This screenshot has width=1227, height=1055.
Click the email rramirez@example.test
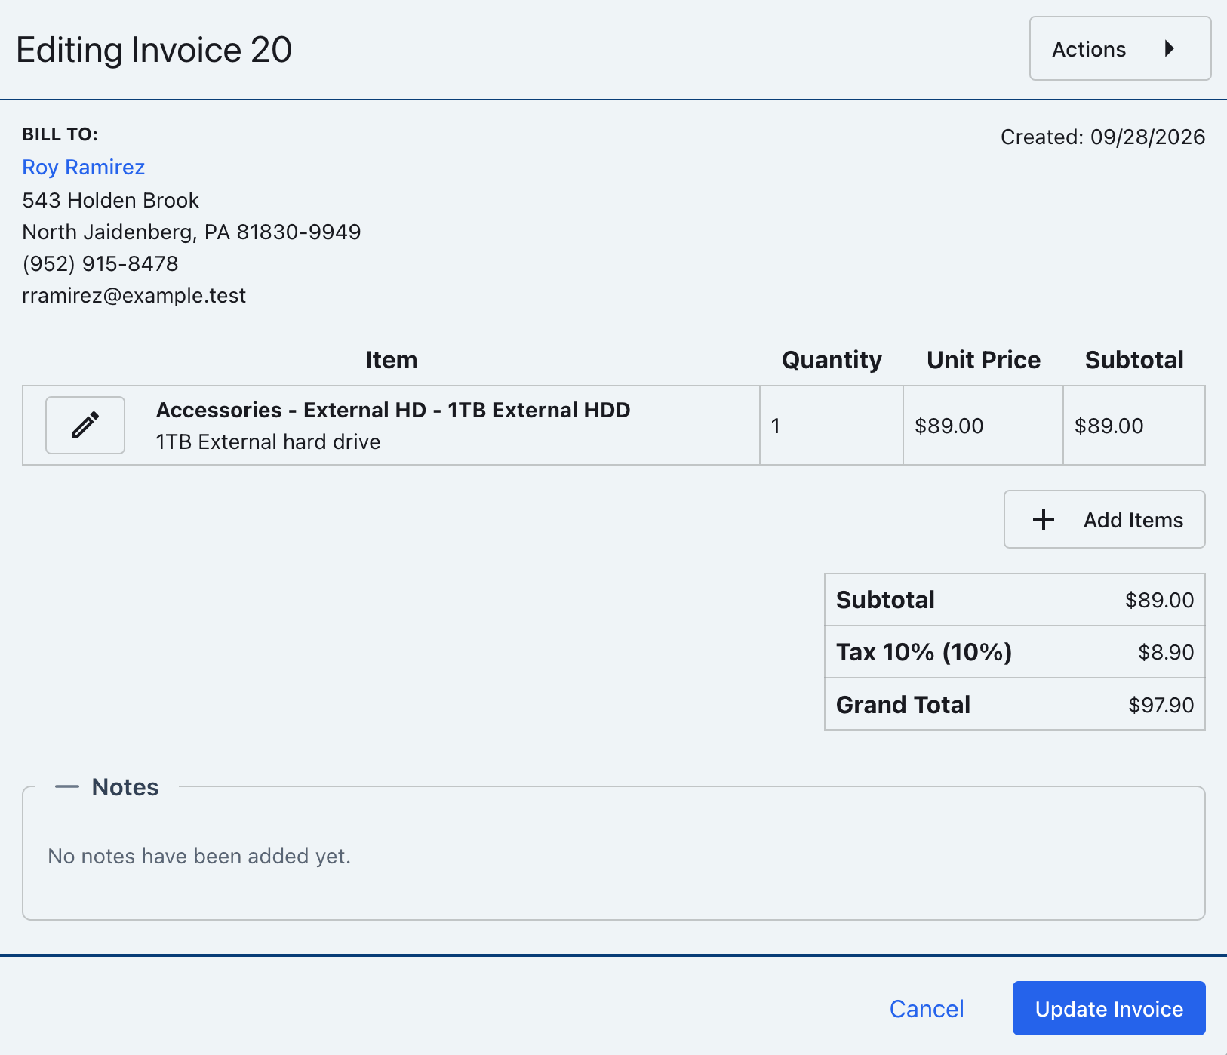point(134,295)
